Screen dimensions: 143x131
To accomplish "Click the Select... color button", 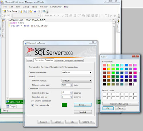I will (83, 105).
